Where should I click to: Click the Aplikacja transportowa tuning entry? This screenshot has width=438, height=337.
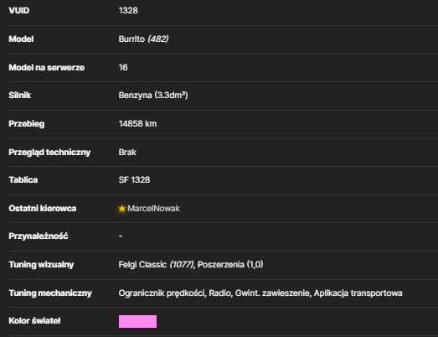point(358,293)
